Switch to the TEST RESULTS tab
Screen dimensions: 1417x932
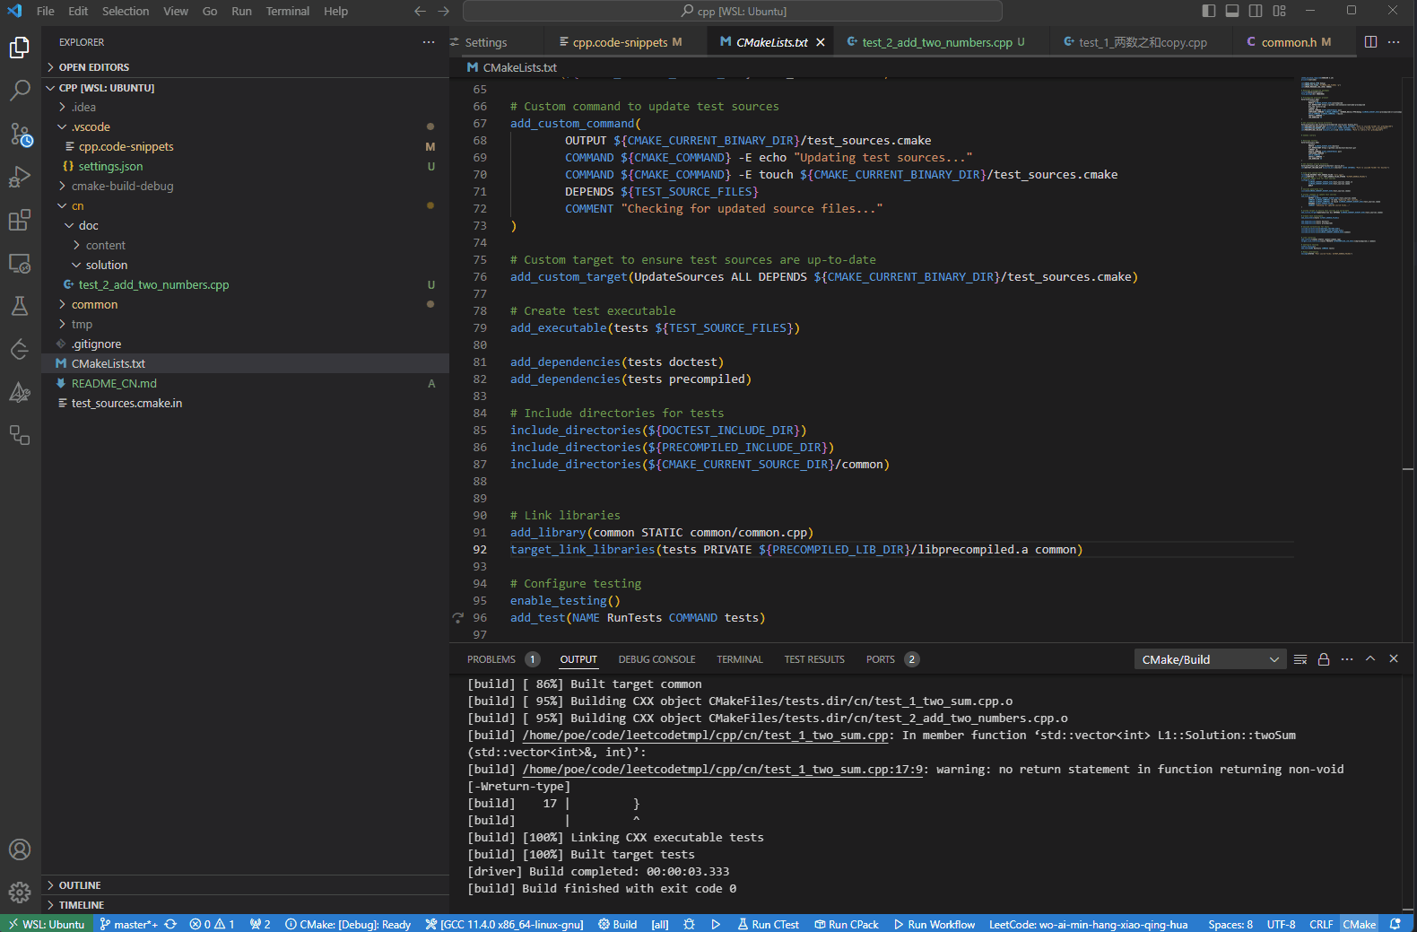pos(814,659)
